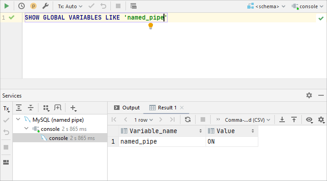Open Services panel gear options

309,95
